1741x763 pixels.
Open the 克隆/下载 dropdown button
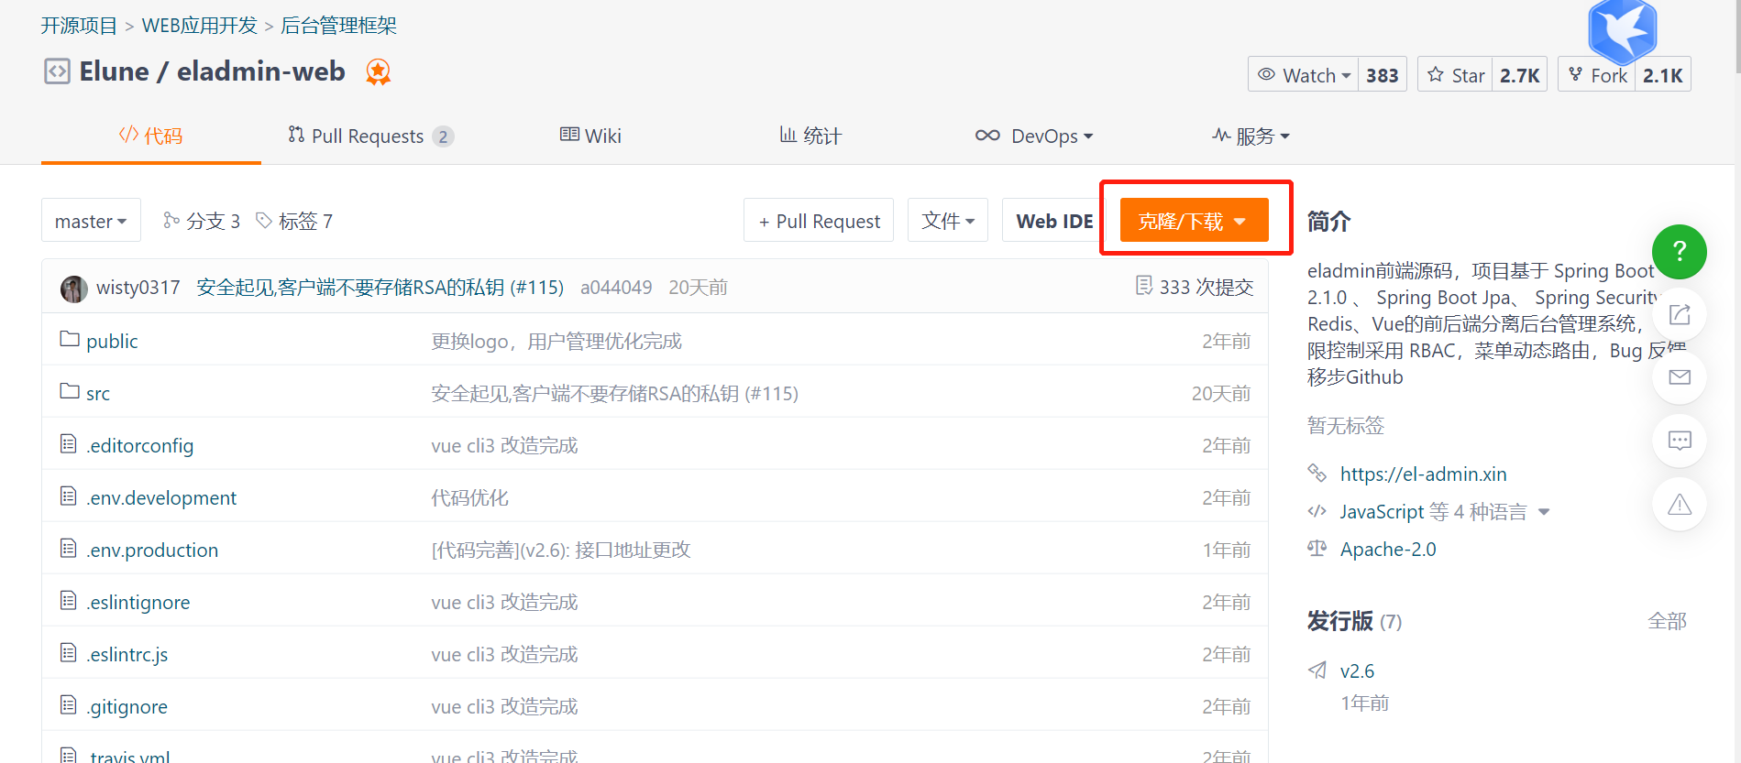1194,221
